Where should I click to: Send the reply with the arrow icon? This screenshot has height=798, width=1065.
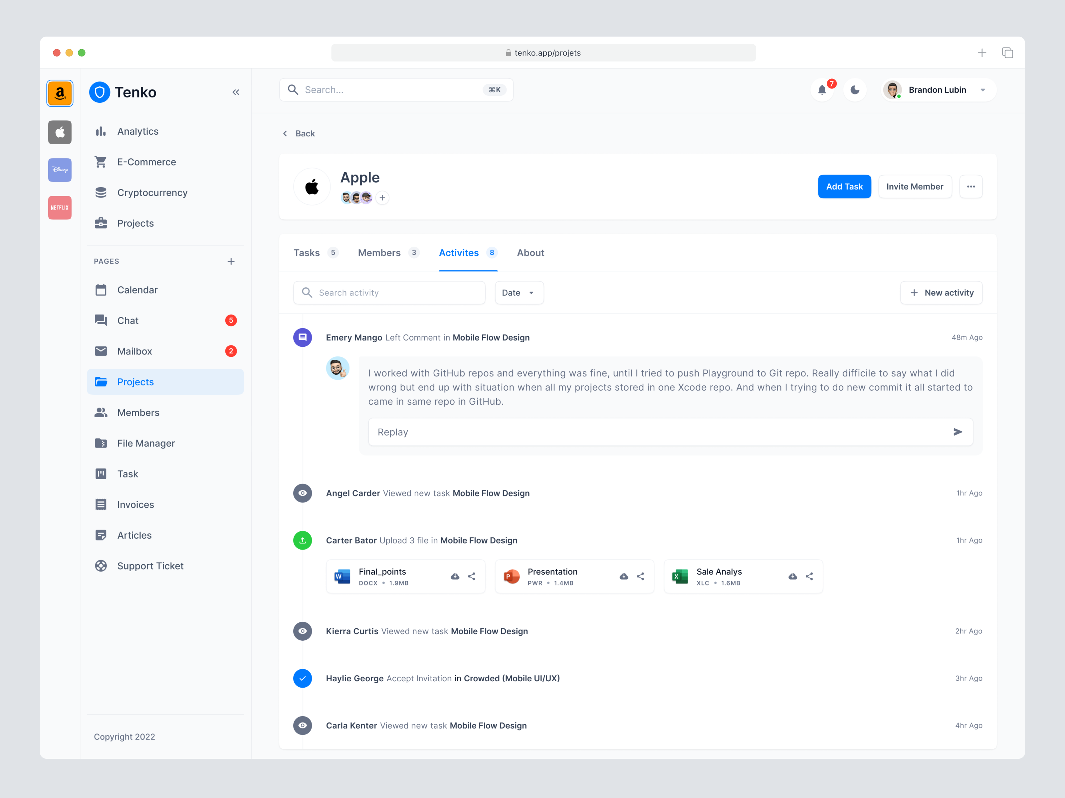[x=958, y=432]
